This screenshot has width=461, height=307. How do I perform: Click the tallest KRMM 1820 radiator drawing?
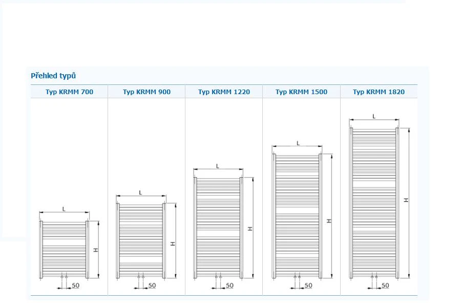pos(374,202)
